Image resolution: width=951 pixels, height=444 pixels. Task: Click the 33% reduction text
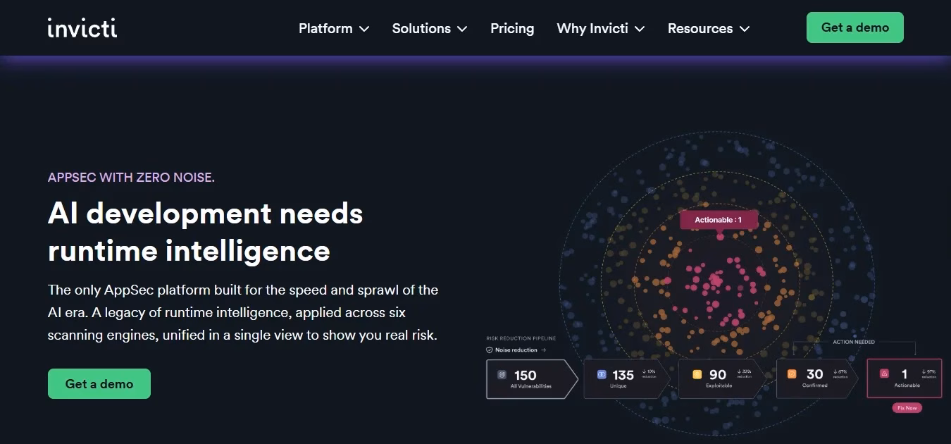coord(744,374)
